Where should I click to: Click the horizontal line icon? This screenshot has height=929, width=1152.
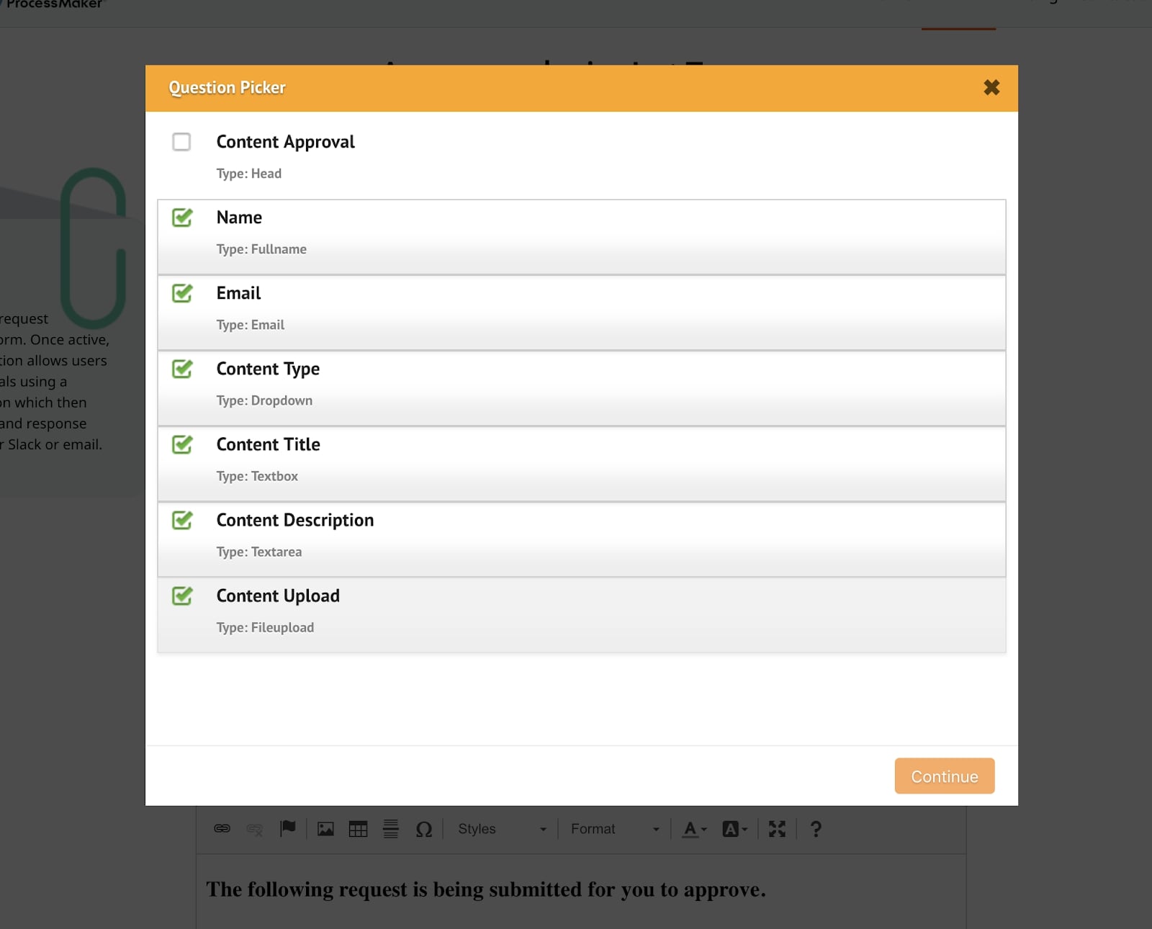[x=390, y=829]
